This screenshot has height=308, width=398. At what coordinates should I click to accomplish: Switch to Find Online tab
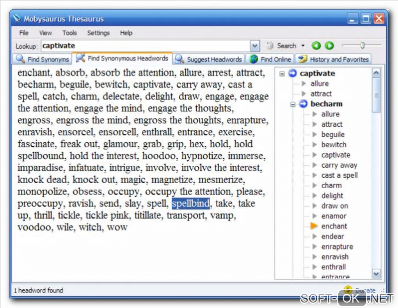(270, 59)
